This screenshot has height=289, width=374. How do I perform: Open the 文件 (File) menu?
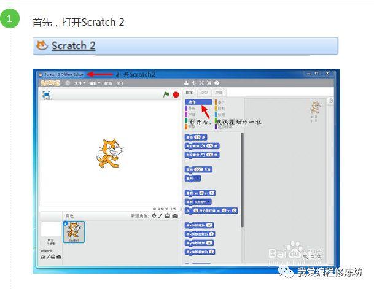[x=80, y=83]
